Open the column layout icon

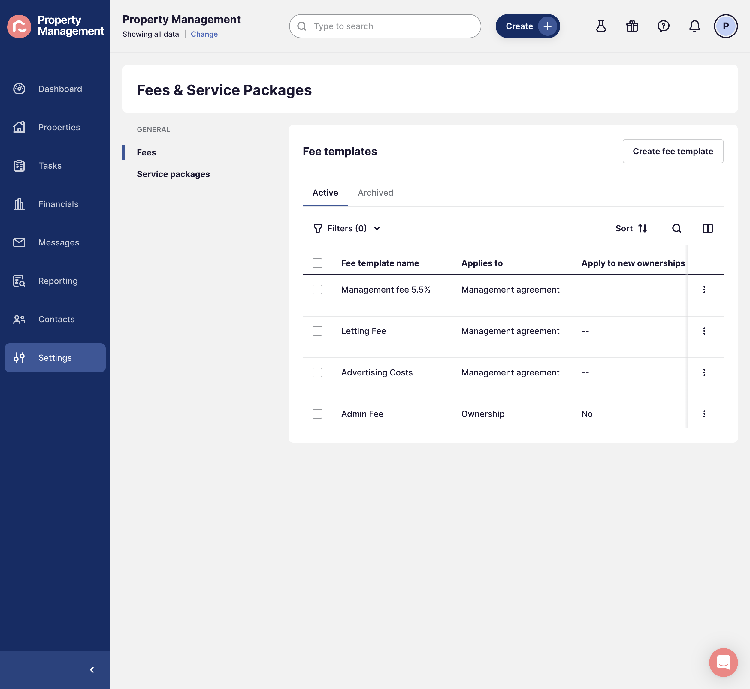707,229
